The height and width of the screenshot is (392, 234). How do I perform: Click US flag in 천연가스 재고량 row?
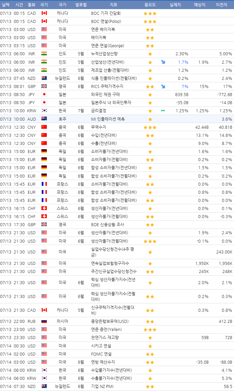44,337
